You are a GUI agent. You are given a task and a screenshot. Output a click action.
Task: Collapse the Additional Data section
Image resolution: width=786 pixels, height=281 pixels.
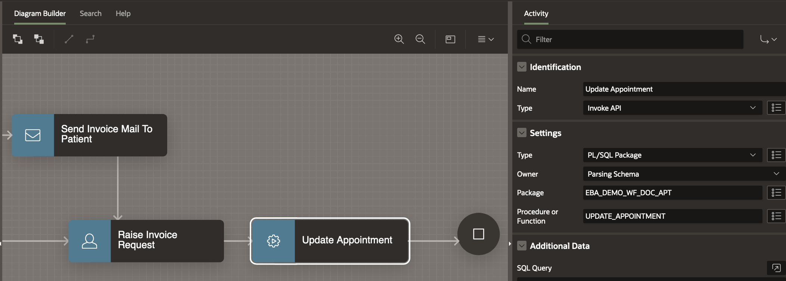coord(522,246)
